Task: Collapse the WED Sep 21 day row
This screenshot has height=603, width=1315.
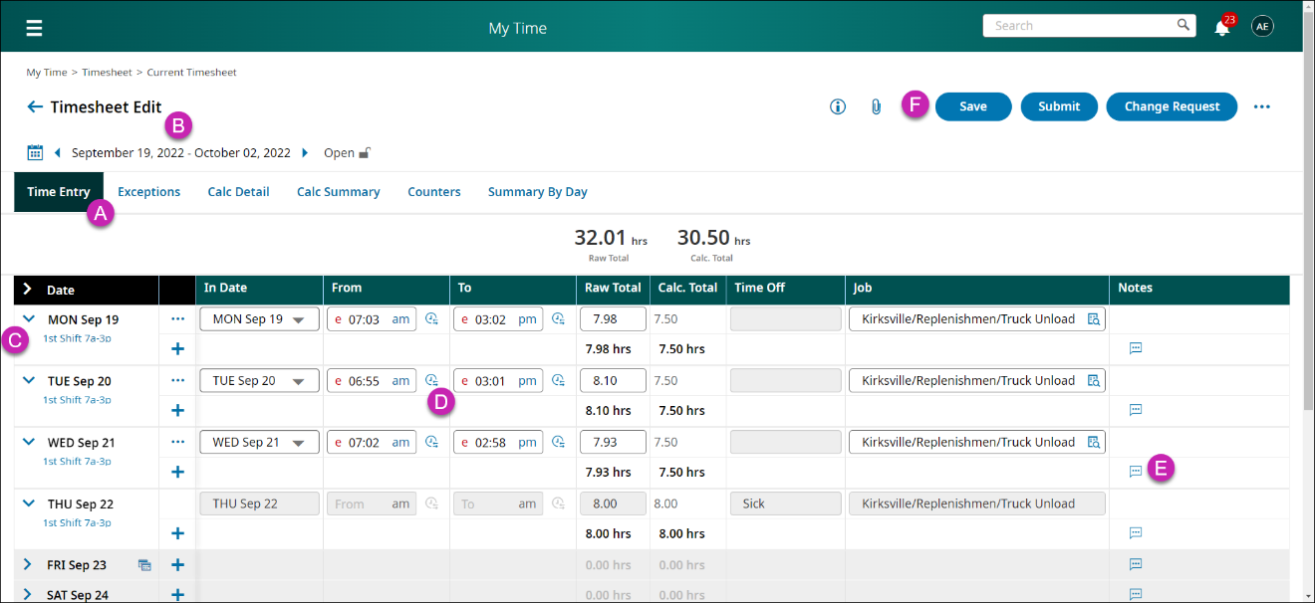Action: click(x=29, y=442)
